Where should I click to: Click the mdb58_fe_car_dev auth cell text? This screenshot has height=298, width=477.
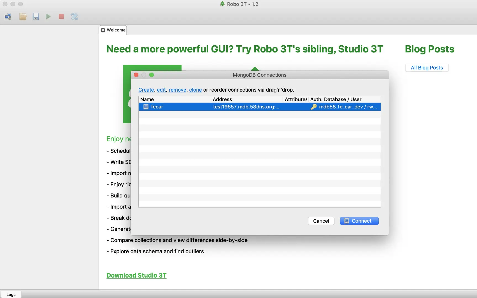pos(348,107)
